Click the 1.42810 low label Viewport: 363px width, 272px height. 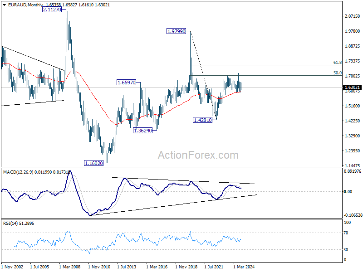point(202,120)
